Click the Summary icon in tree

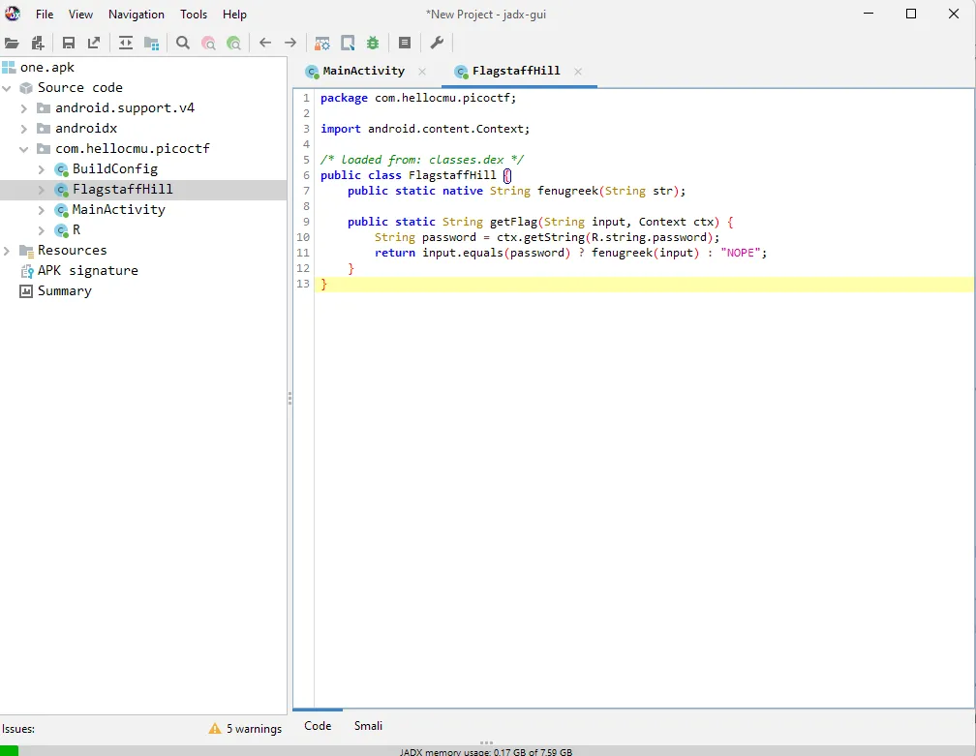tap(26, 291)
